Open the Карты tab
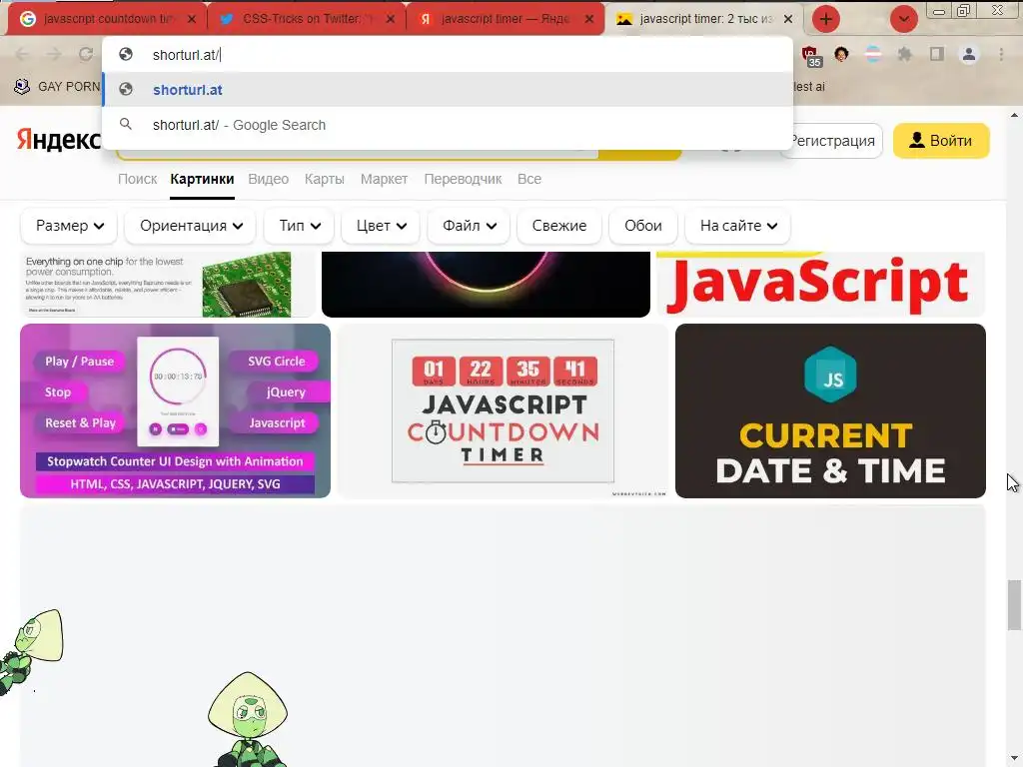Viewport: 1023px width, 767px height. (325, 179)
